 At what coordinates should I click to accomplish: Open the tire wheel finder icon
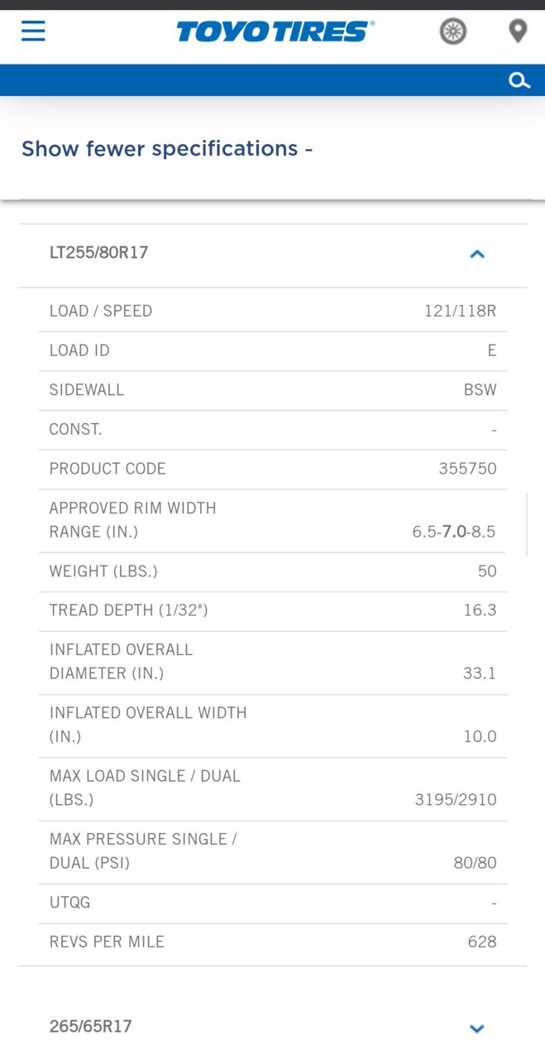click(453, 31)
